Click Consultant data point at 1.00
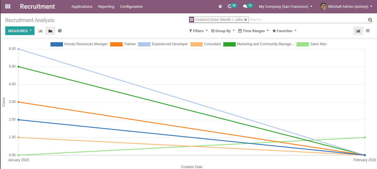Image resolution: width=377 pixels, height=169 pixels. [x=19, y=137]
